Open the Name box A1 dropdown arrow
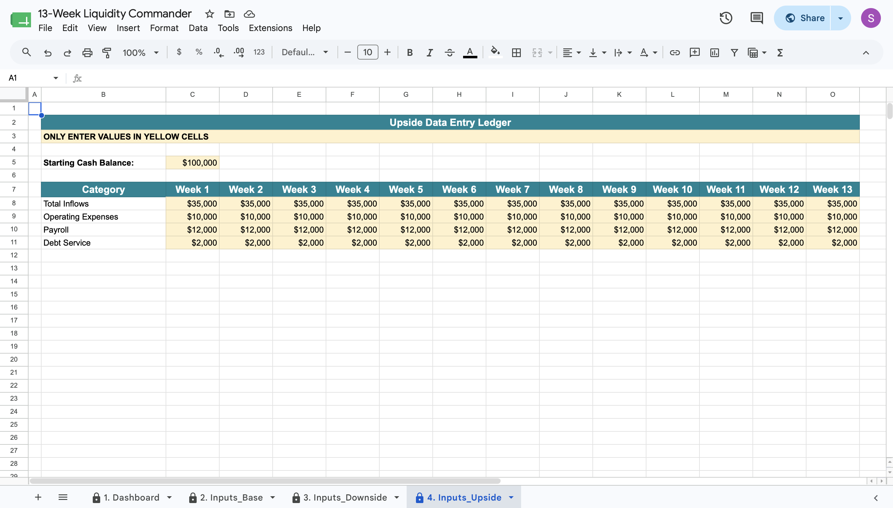 (56, 78)
